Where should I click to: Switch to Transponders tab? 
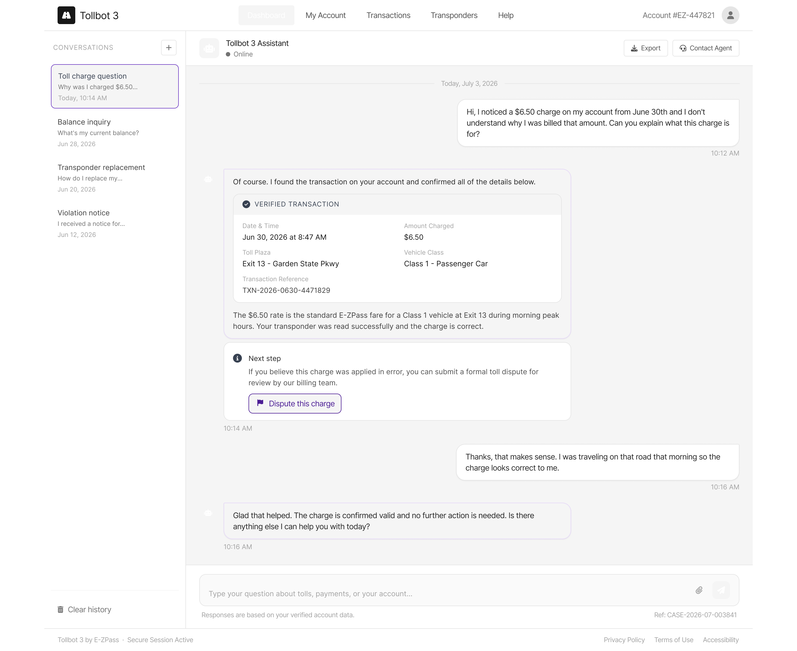pos(454,15)
